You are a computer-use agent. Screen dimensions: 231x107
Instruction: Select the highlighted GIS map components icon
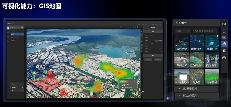(x=224, y=44)
